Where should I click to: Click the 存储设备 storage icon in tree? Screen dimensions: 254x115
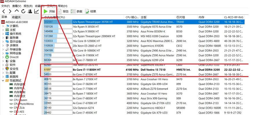[x=7, y=49]
